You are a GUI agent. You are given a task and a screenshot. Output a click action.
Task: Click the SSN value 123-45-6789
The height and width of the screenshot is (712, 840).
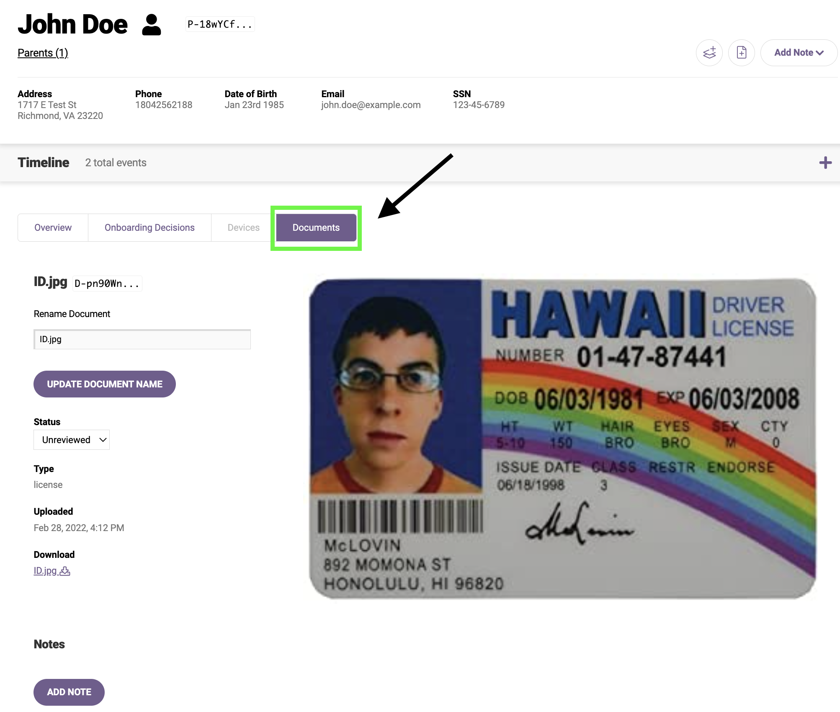[x=479, y=105]
